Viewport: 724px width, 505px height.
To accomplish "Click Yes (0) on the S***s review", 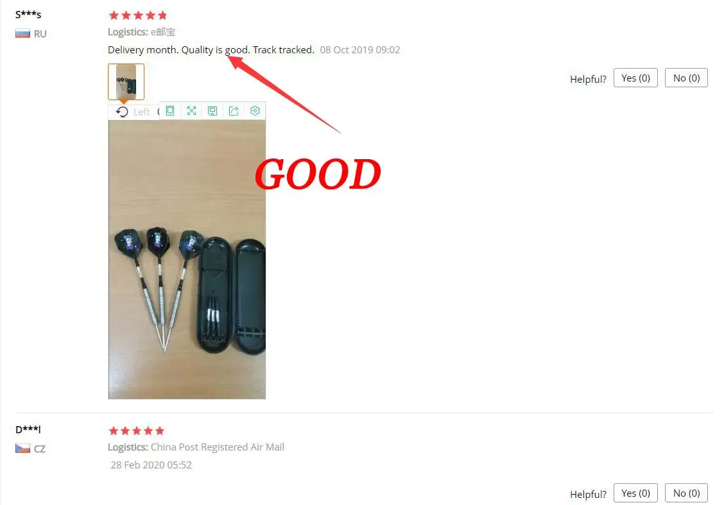I will 635,78.
